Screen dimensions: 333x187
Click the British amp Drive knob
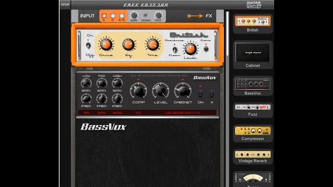tap(106, 45)
